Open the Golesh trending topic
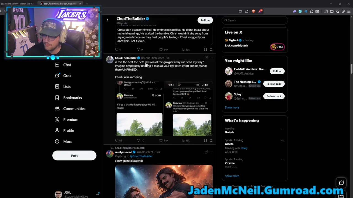Image resolution: width=353 pixels, height=198 pixels. click(x=229, y=132)
